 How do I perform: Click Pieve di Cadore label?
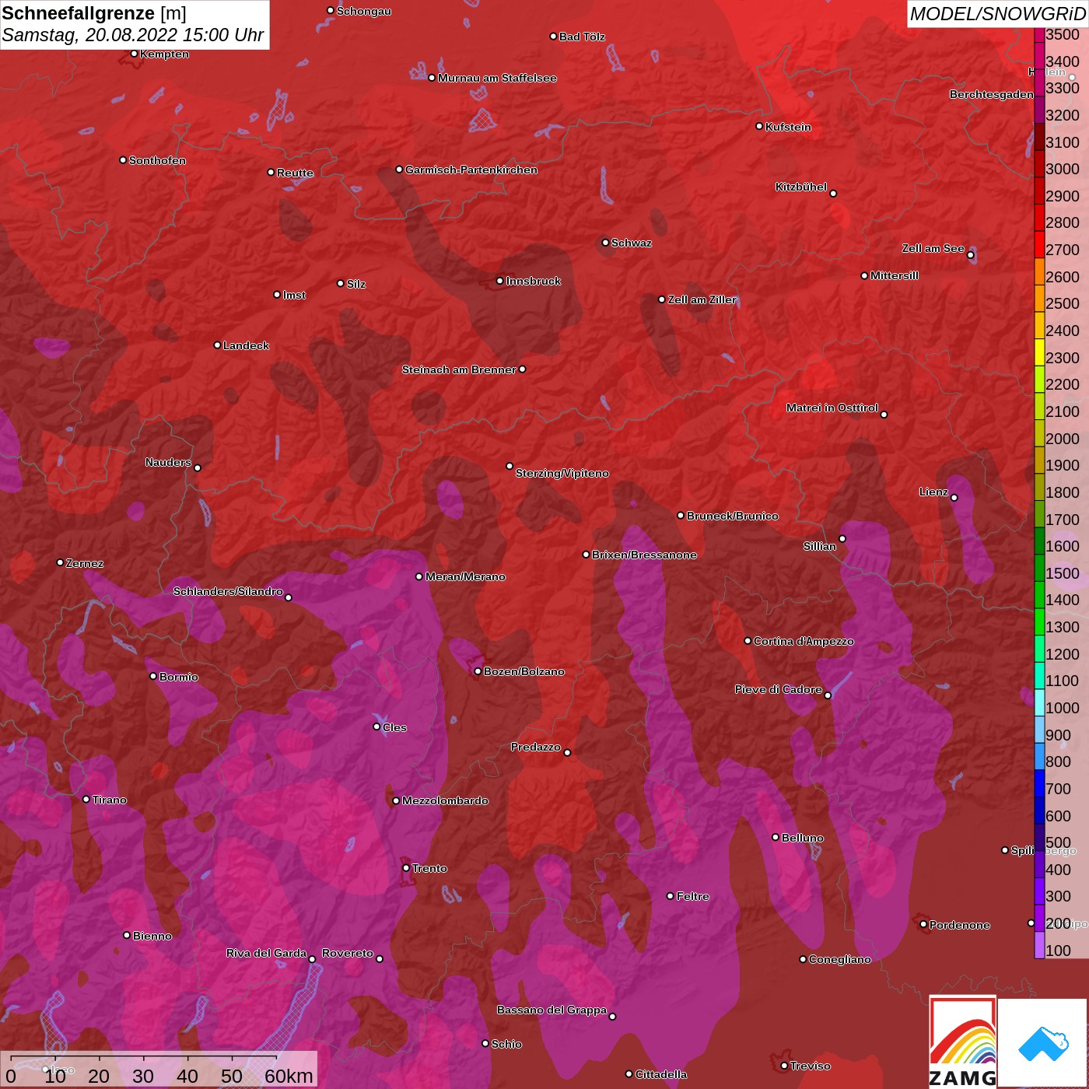pos(779,689)
